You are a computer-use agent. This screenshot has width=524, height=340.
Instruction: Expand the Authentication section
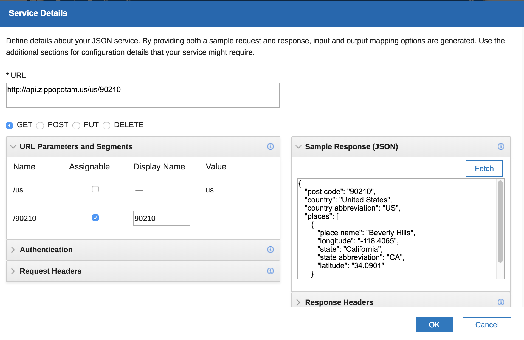point(13,250)
